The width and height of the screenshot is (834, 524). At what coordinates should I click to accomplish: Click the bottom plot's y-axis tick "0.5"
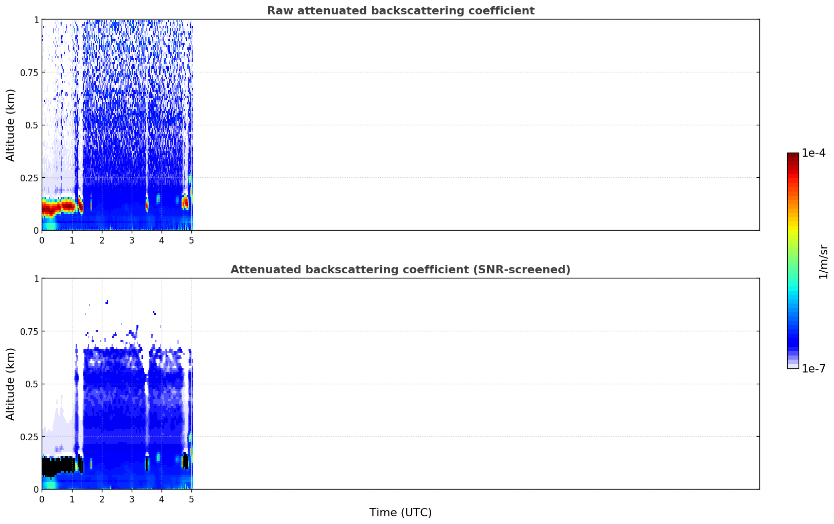pyautogui.click(x=32, y=384)
